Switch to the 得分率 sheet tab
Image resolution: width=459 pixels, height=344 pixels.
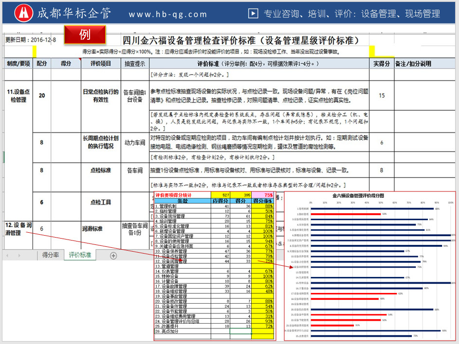[50, 255]
